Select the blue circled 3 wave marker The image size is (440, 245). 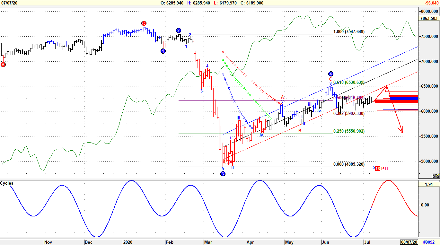tap(223, 174)
